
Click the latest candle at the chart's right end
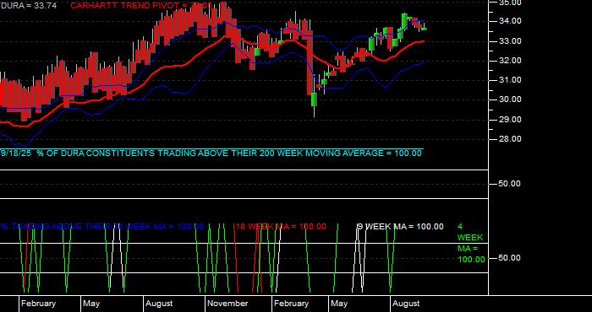425,29
